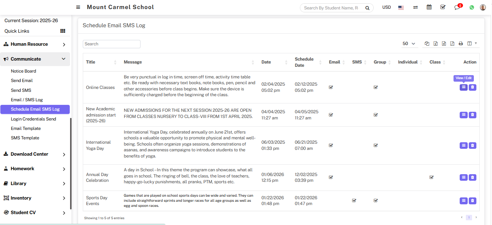
Task: View or edit International Yoga Day entry
Action: point(463,146)
